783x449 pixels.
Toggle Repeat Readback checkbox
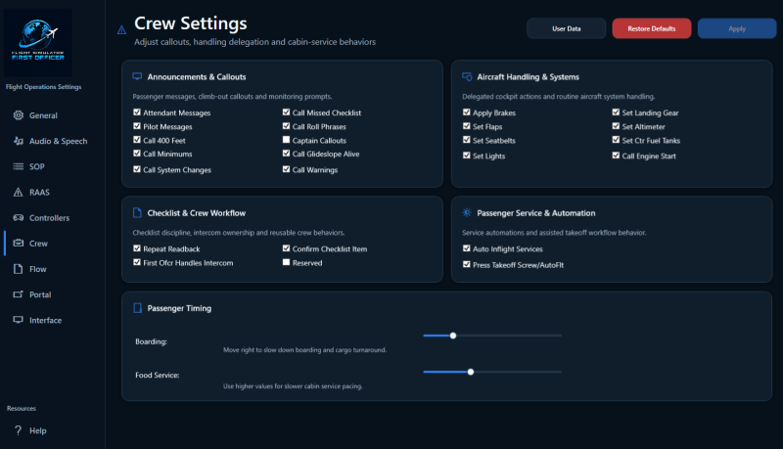137,247
